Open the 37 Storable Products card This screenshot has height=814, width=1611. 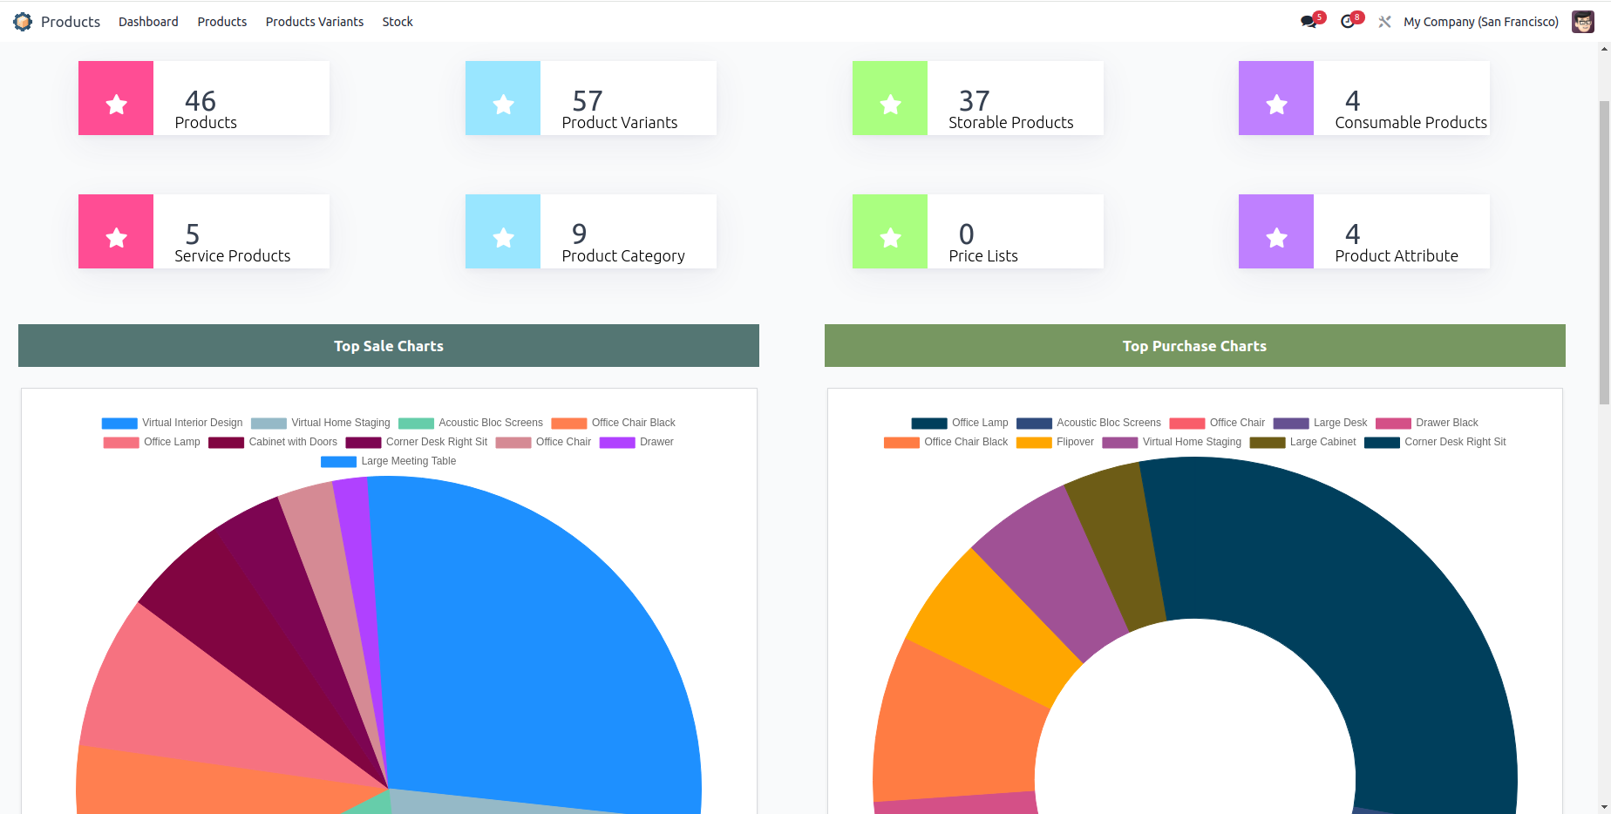pyautogui.click(x=978, y=98)
